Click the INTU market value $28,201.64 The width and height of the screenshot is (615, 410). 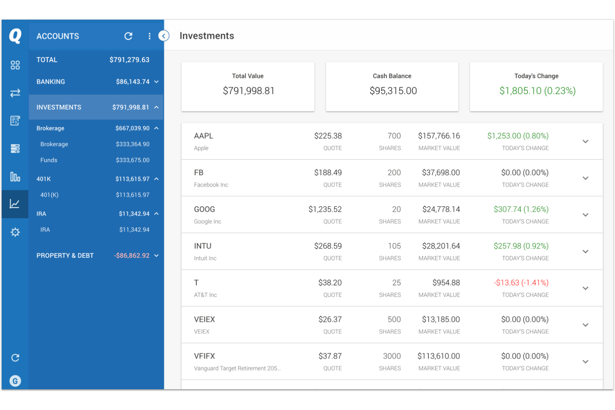click(x=441, y=246)
